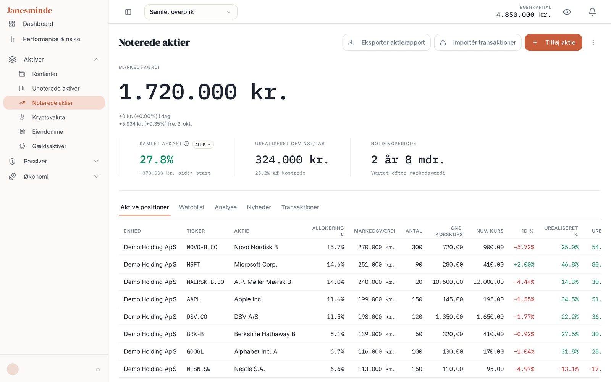Expand the Økonomi section

coord(54,176)
